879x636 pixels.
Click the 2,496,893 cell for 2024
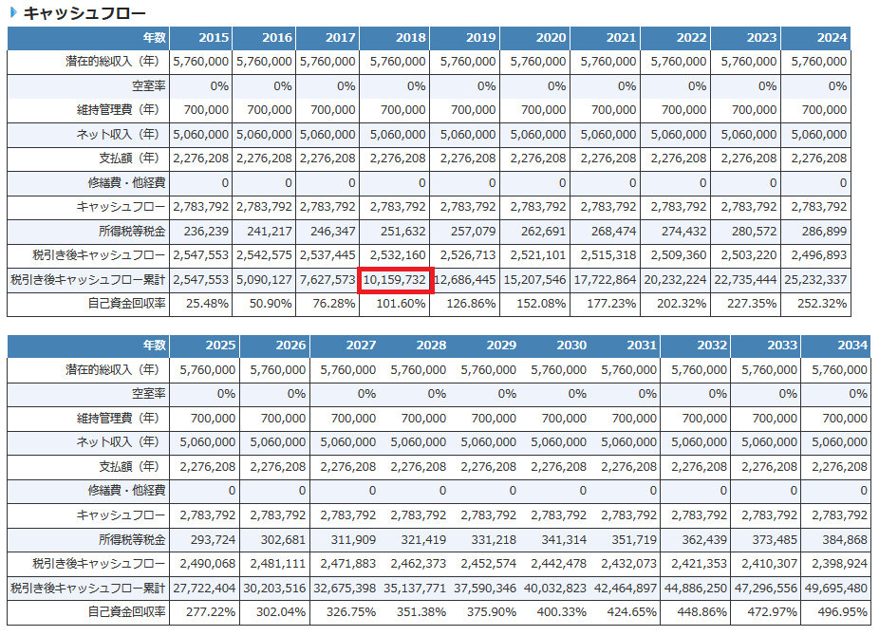815,255
